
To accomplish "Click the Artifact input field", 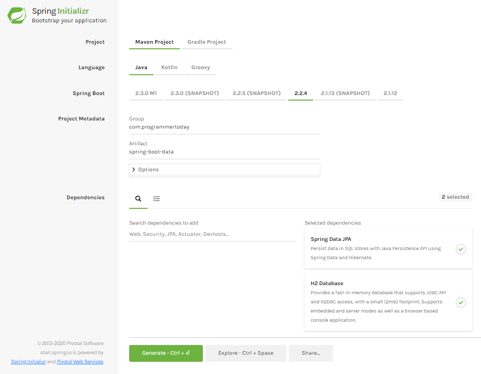I will 225,152.
